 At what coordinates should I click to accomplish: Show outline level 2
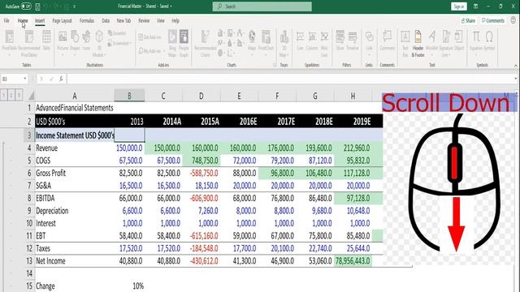11,96
